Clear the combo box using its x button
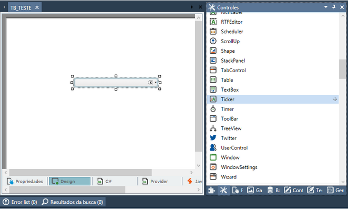This screenshot has height=209, width=348. coord(150,83)
